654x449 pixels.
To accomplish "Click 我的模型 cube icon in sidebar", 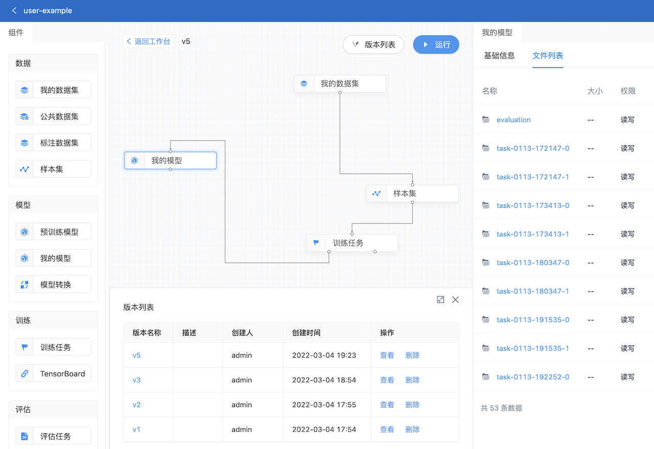I will tap(25, 259).
